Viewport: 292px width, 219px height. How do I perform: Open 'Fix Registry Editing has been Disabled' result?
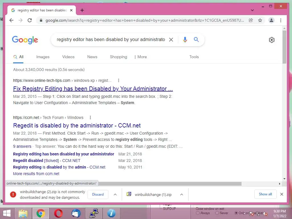coord(93,89)
